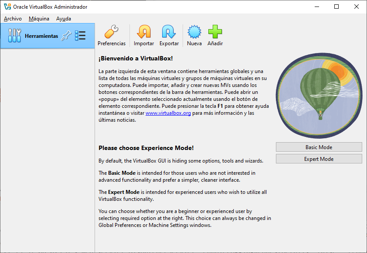
Task: Click the VirtualBox logo in title bar
Action: click(7, 7)
